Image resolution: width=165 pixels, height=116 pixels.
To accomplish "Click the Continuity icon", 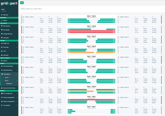I will pos(2,38).
